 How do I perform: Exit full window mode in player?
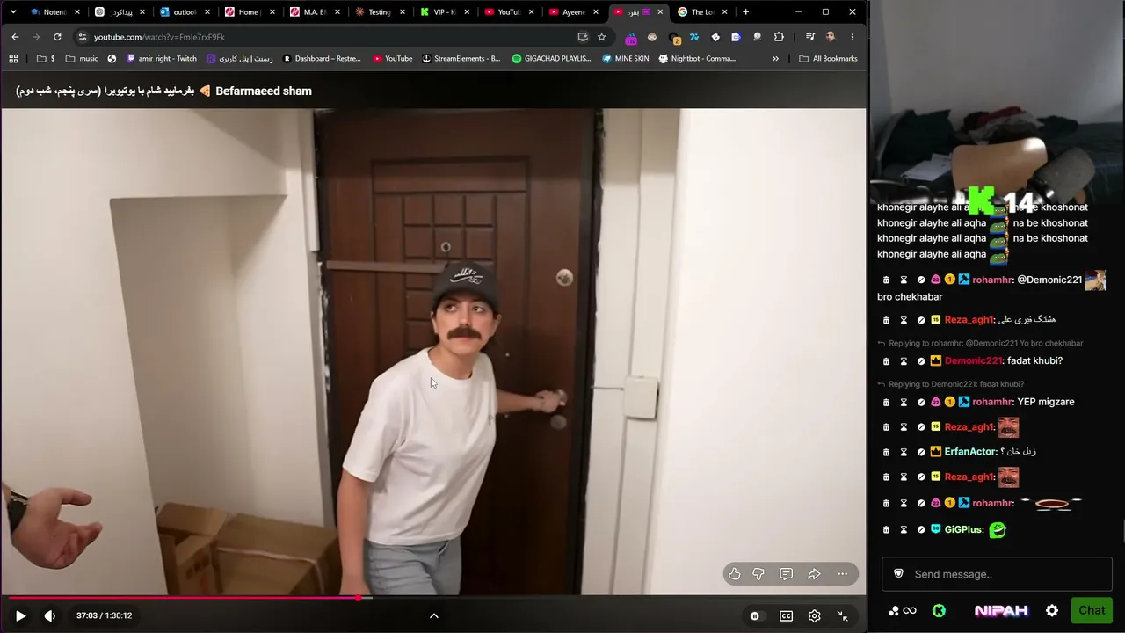pyautogui.click(x=842, y=615)
